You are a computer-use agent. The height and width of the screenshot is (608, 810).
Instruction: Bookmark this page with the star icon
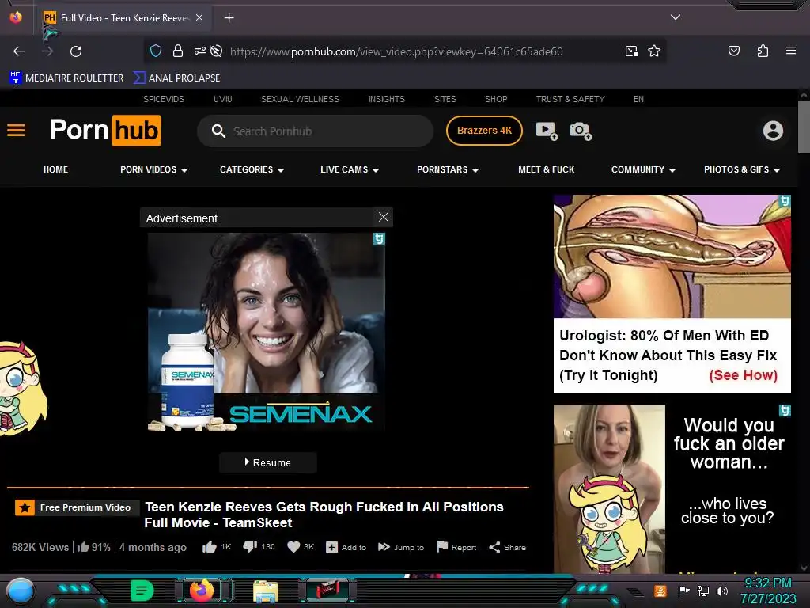click(x=654, y=51)
